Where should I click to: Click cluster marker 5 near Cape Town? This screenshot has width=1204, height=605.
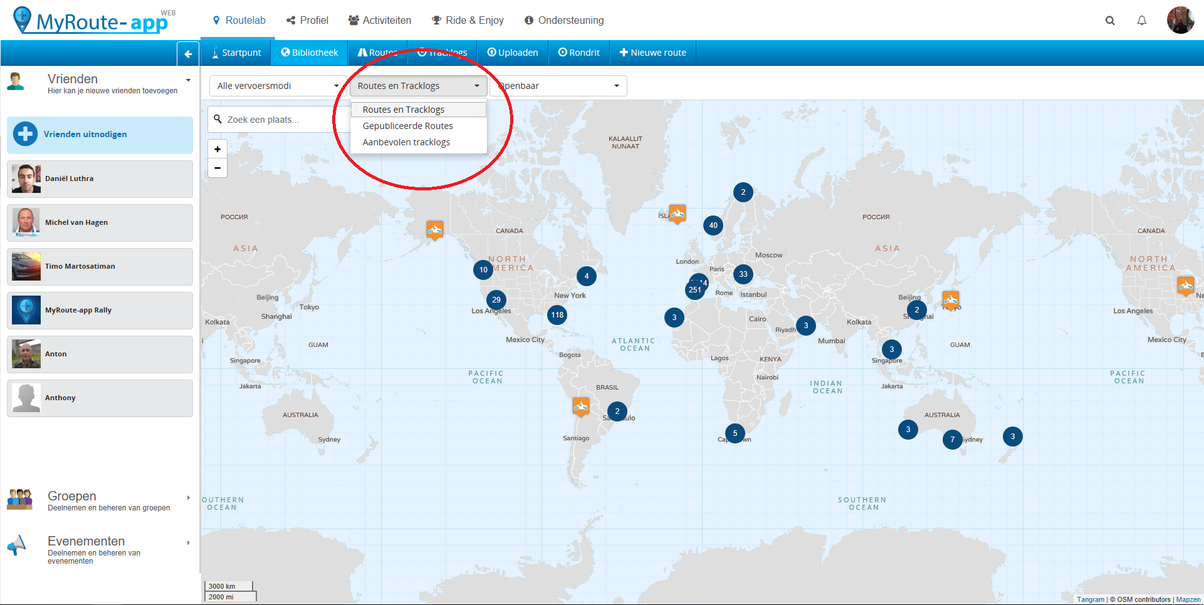735,433
